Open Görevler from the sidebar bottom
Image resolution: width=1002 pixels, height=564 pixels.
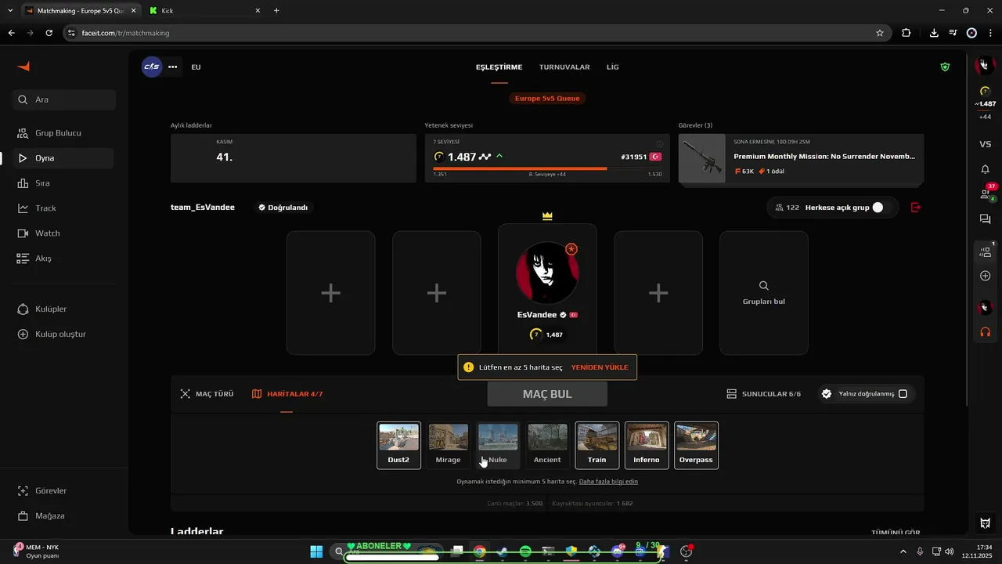63,491
